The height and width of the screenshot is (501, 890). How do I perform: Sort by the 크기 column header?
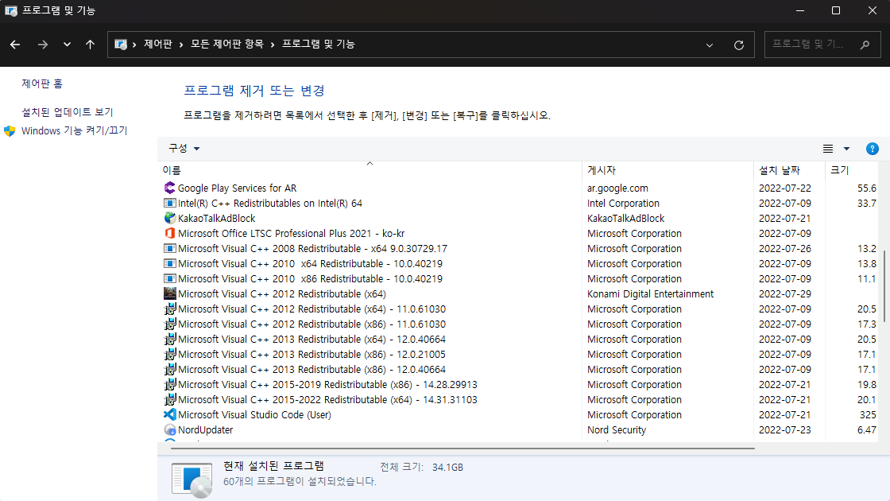(x=851, y=170)
